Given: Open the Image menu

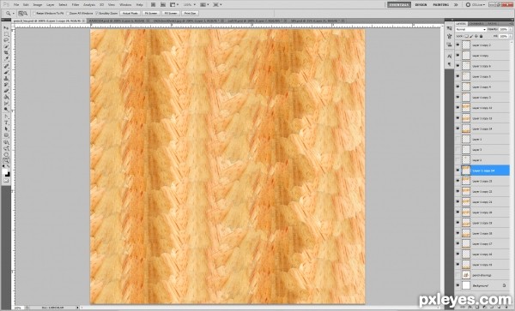Looking at the screenshot, I should click(38, 4).
